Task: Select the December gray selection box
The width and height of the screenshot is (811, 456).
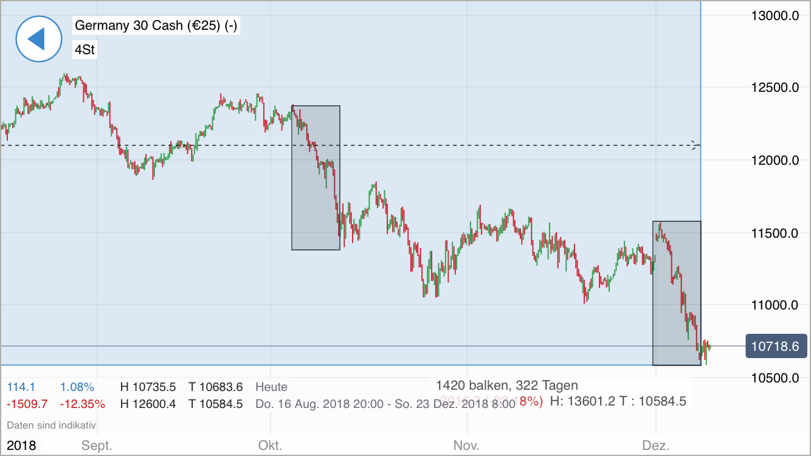Action: pos(677,294)
